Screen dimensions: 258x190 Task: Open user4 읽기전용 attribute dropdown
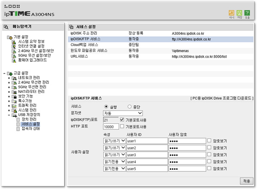[114, 162]
